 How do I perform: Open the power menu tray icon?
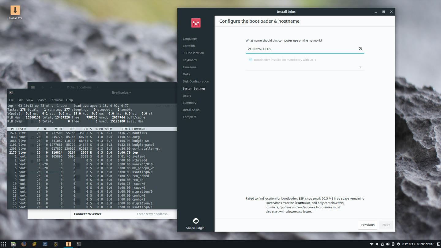398,244
